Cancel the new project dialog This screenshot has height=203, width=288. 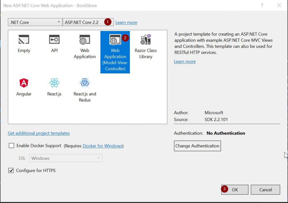pos(265,190)
